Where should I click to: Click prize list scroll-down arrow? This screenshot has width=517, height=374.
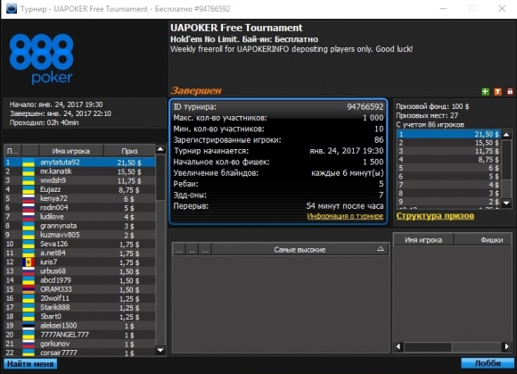click(x=506, y=204)
